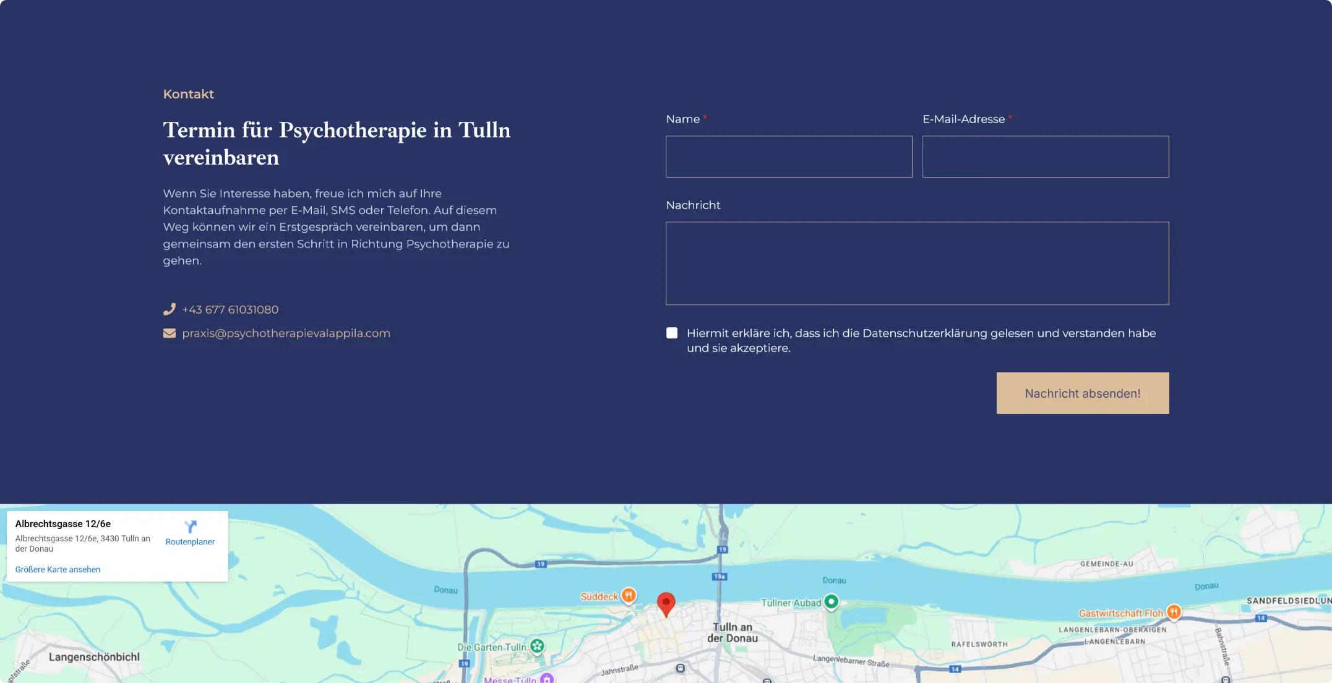Image resolution: width=1332 pixels, height=683 pixels.
Task: Click the phone handset icon
Action: click(x=169, y=309)
